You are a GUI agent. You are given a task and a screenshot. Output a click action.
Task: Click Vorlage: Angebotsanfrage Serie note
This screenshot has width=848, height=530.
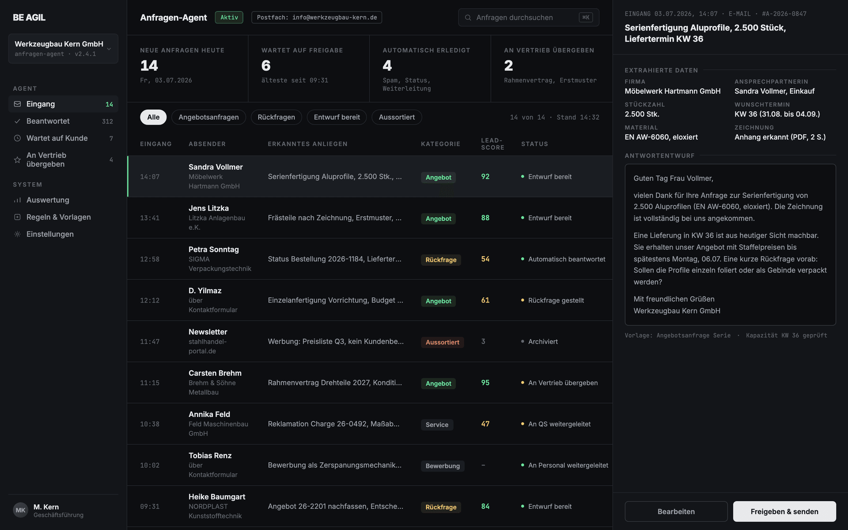point(678,336)
